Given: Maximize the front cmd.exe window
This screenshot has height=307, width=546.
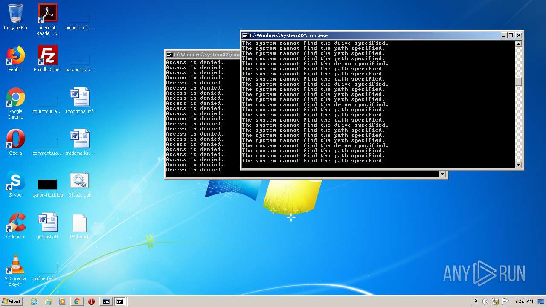Looking at the screenshot, I should 511,35.
